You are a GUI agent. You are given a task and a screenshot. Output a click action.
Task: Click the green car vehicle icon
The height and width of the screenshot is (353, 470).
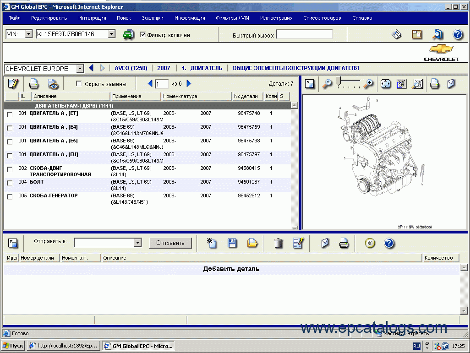point(129,34)
